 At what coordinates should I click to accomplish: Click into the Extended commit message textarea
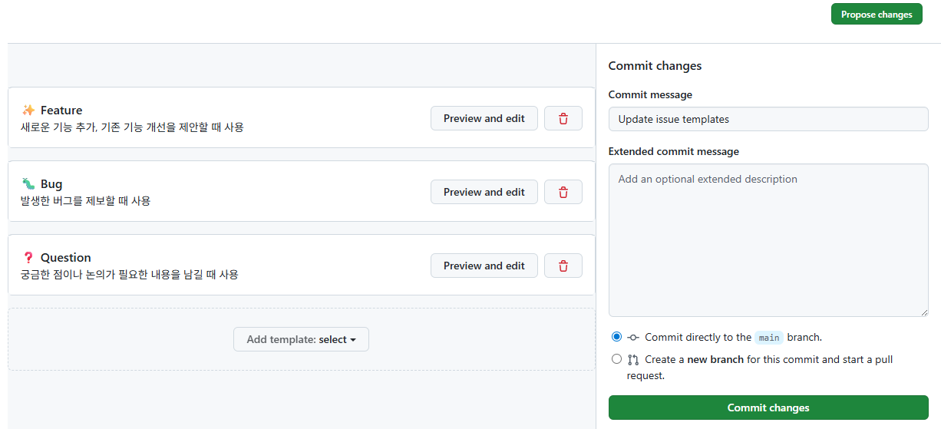(768, 239)
